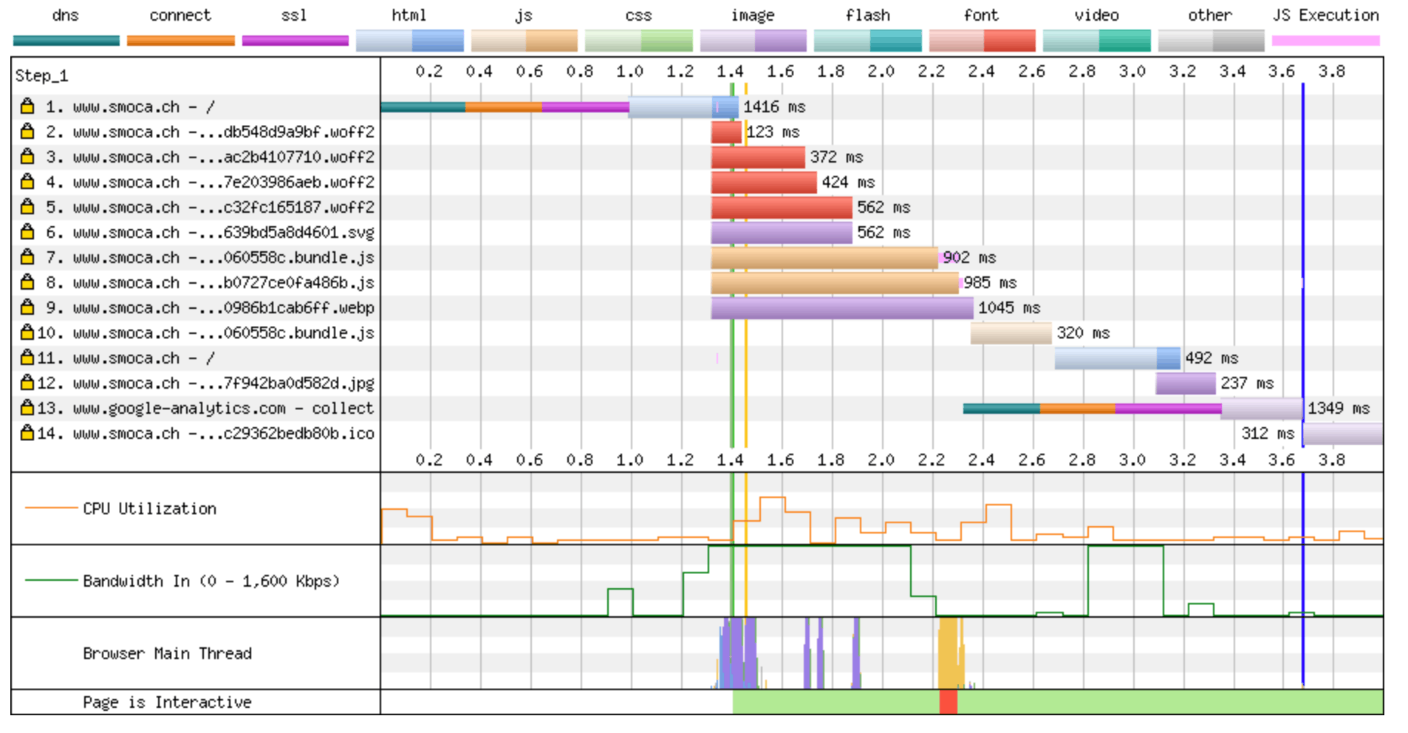1408x733 pixels.
Task: Click the video legend color swatch
Action: coord(1097,41)
